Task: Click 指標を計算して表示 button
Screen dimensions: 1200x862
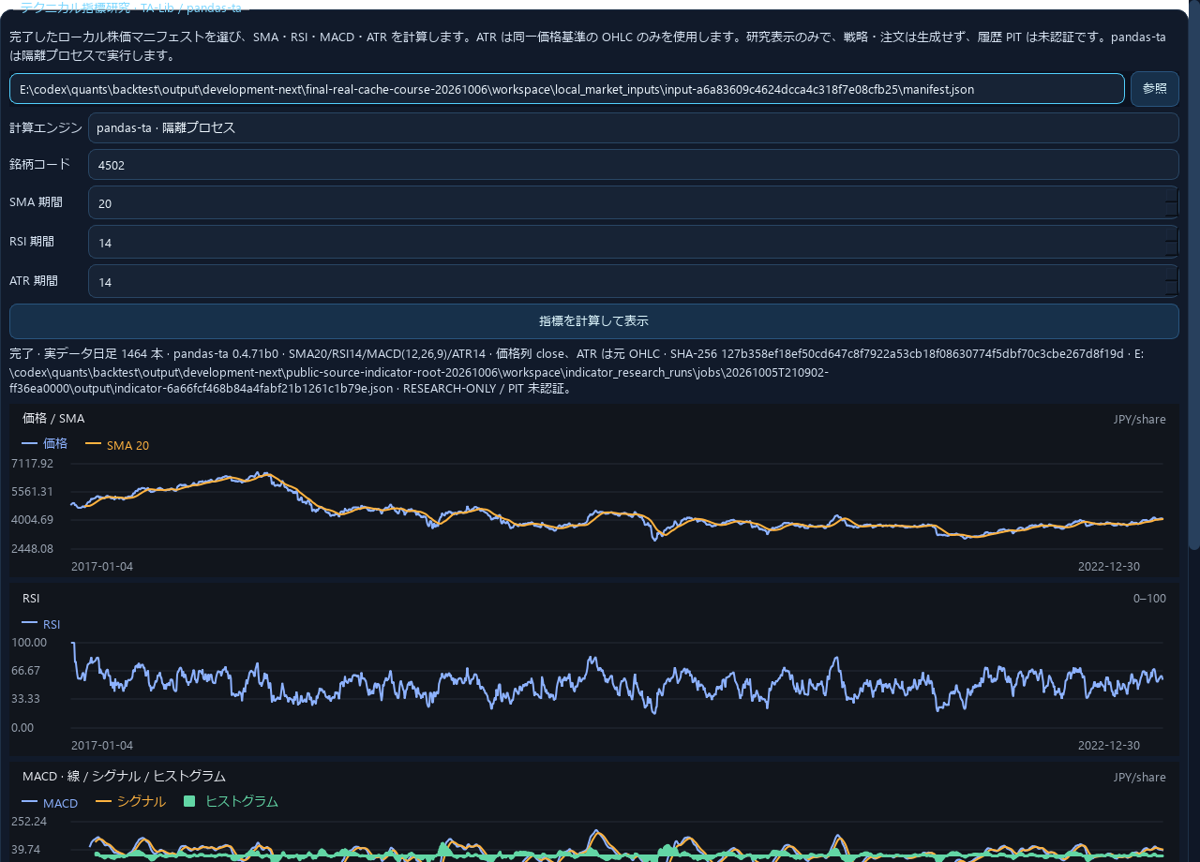Action: 593,320
